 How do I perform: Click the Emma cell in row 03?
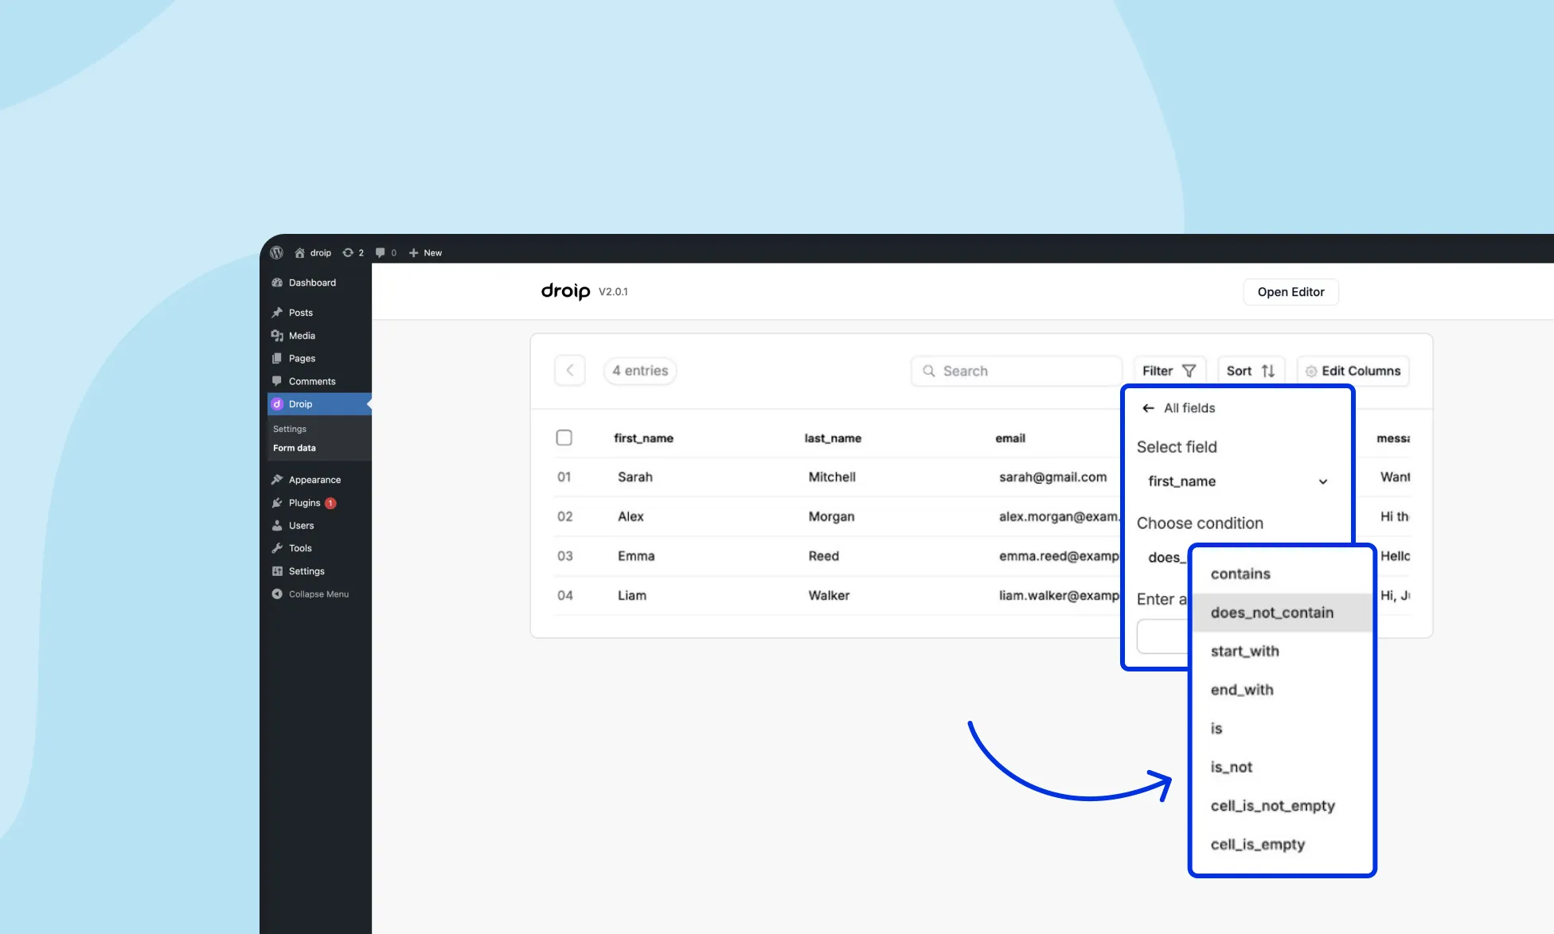click(636, 556)
